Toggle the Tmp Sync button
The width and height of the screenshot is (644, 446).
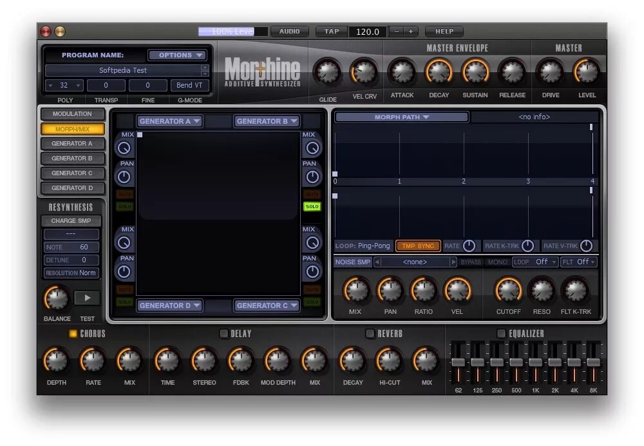tap(418, 246)
